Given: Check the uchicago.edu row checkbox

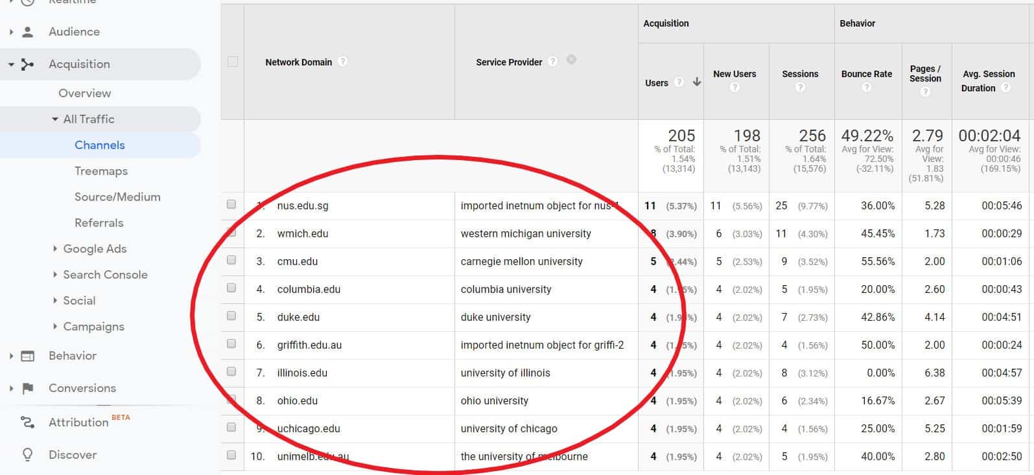Looking at the screenshot, I should coord(231,427).
